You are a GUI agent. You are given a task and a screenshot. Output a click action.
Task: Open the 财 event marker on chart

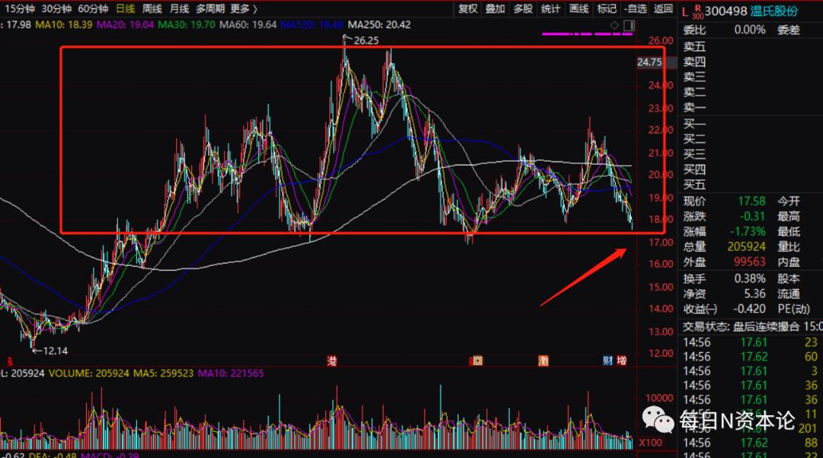click(x=607, y=361)
